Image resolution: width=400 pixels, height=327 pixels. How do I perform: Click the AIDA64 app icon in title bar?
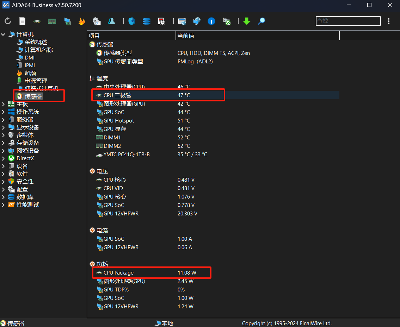(x=6, y=5)
